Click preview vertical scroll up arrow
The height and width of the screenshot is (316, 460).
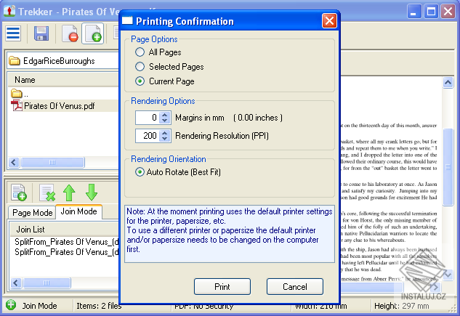pyautogui.click(x=448, y=83)
